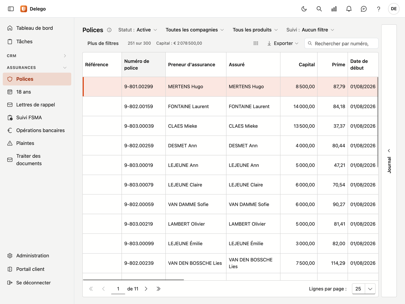Open Tous les produits dropdown
Screen dimensions: 405x304
pos(255,30)
